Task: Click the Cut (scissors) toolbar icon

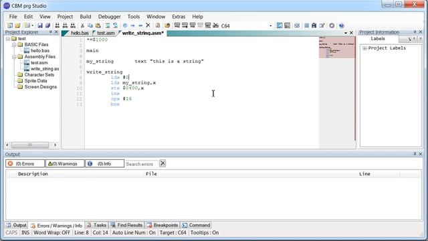Action: (x=82, y=25)
